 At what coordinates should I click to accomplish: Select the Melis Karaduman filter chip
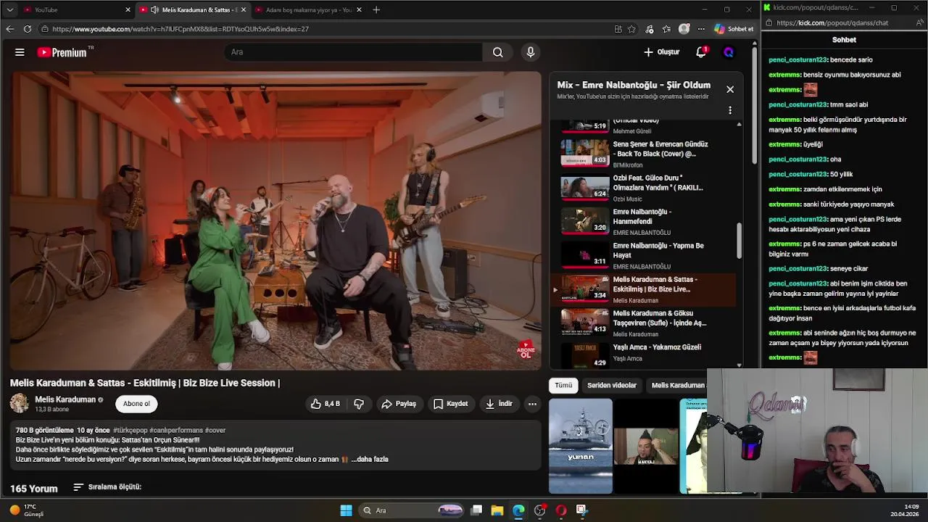pyautogui.click(x=677, y=386)
